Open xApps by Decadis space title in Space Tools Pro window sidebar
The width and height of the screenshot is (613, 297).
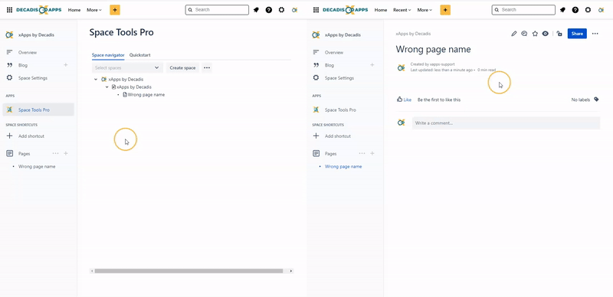36,34
